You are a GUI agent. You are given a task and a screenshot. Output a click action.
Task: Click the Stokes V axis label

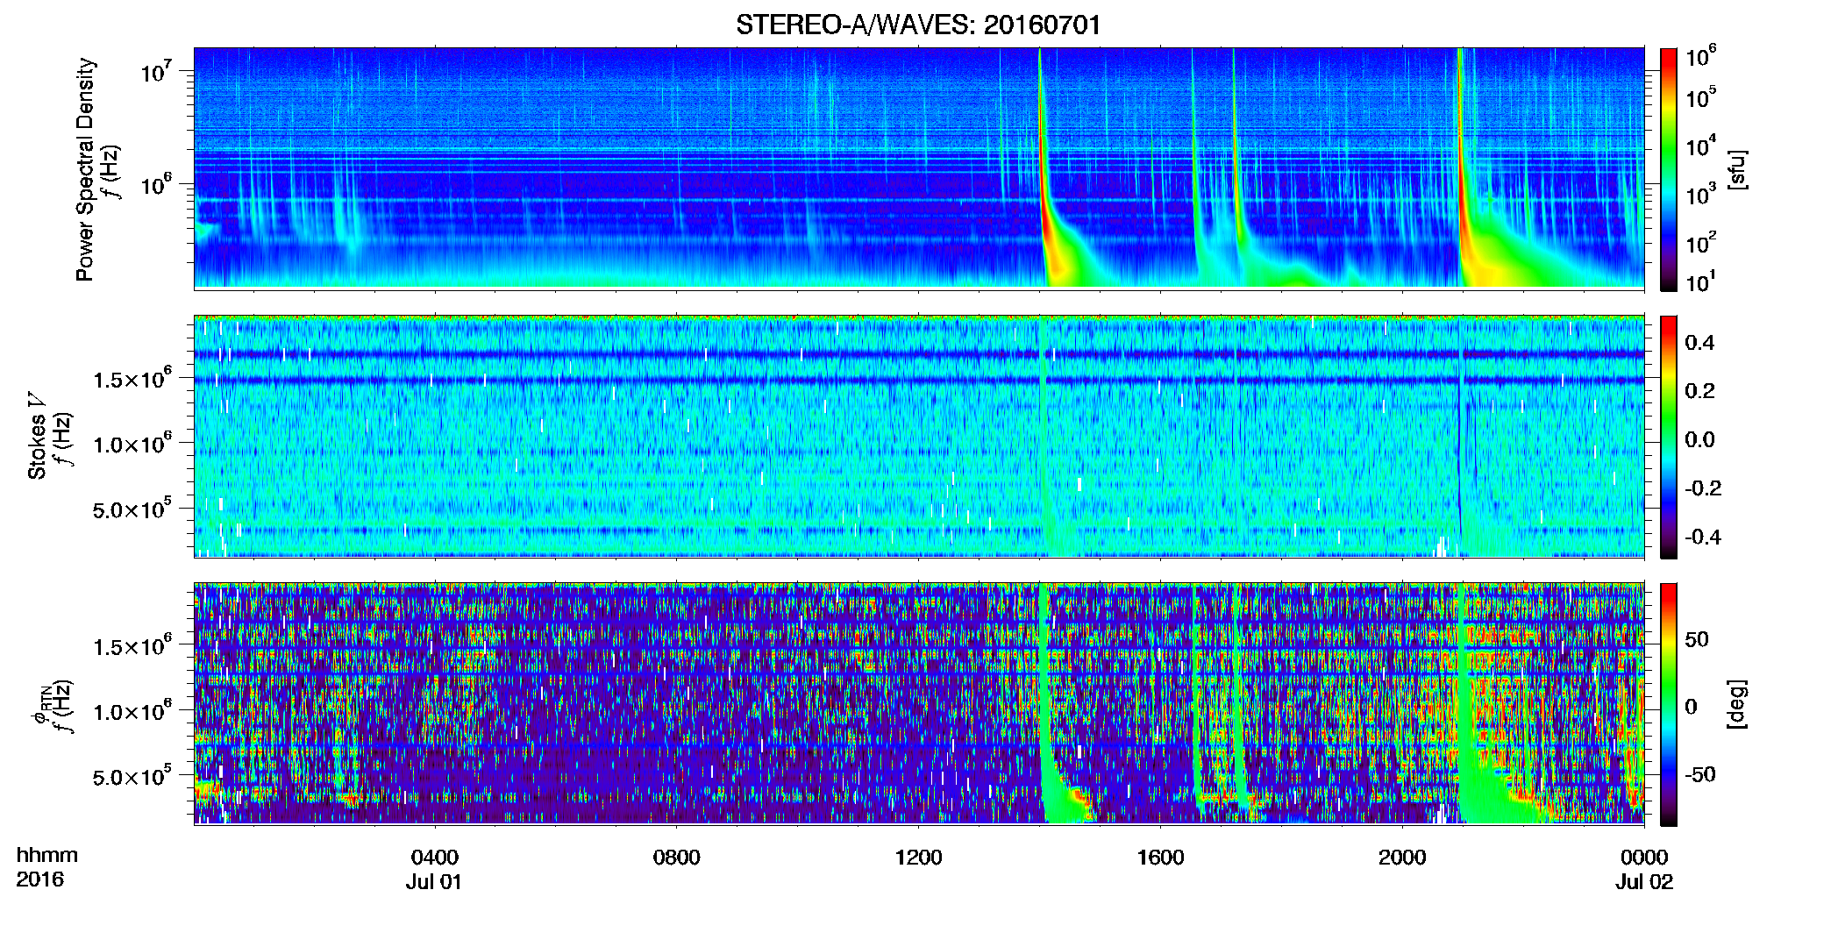(37, 436)
